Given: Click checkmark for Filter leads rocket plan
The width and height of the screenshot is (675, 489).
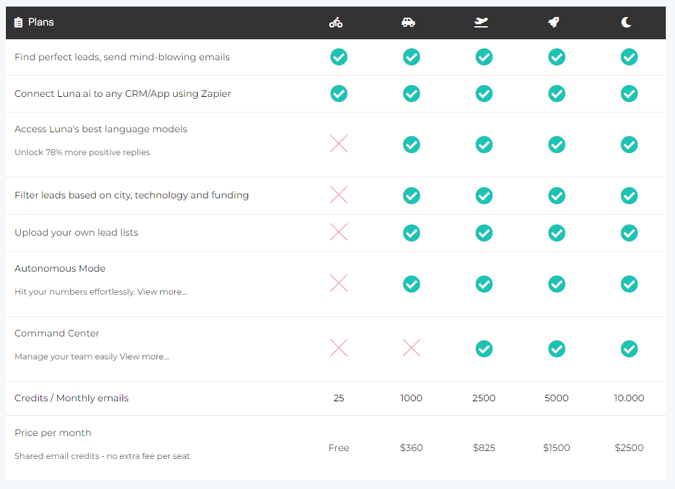Looking at the screenshot, I should point(556,195).
